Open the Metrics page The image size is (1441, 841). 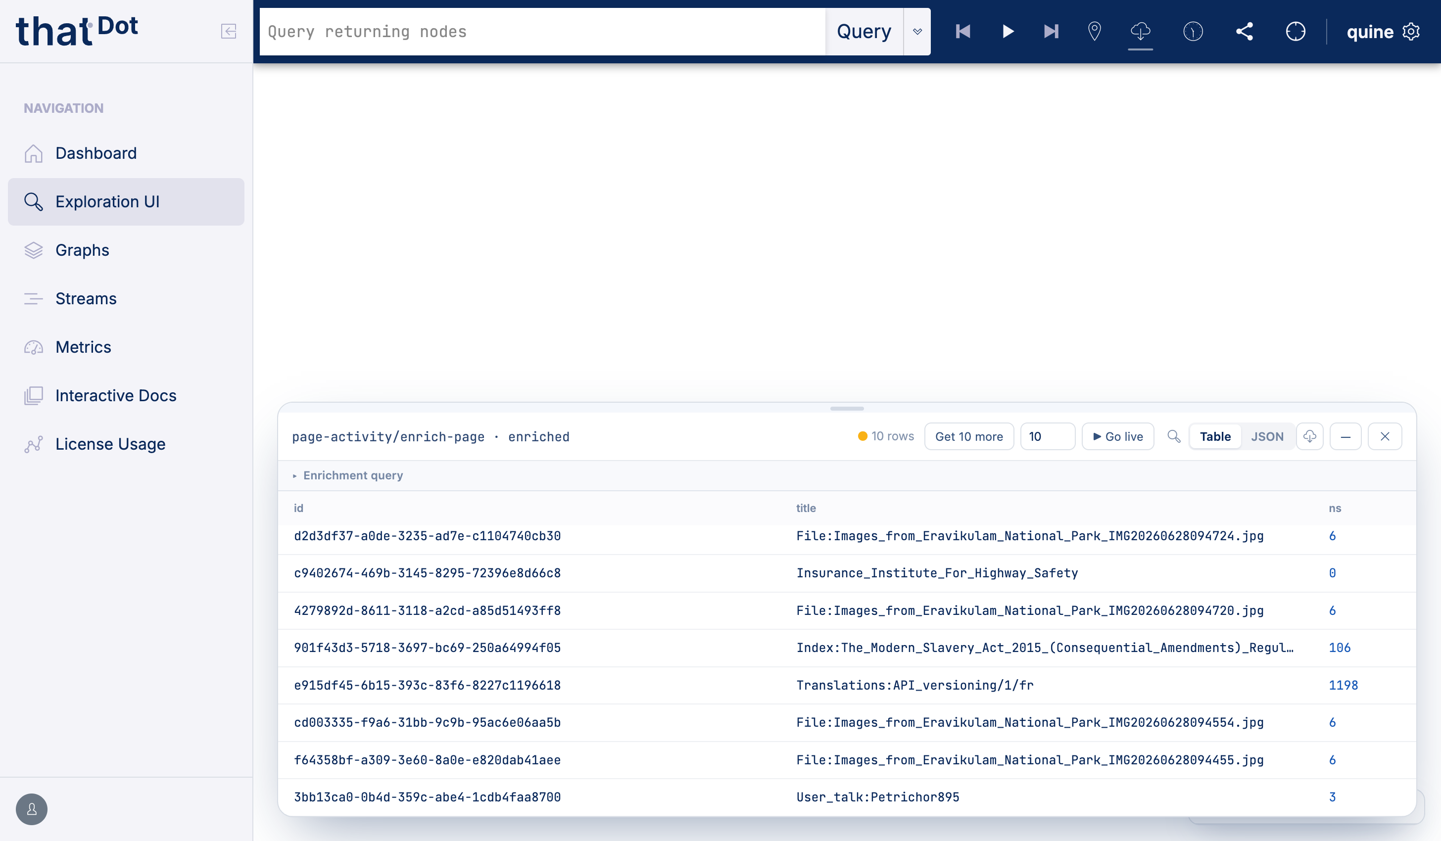pyautogui.click(x=126, y=347)
